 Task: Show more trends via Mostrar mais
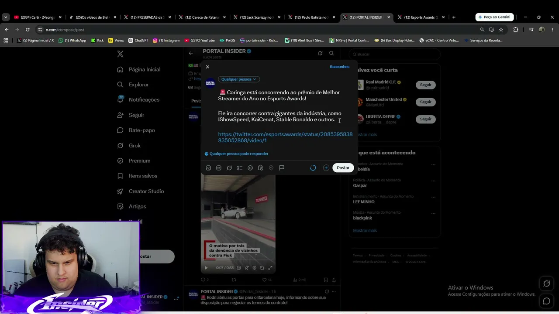[365, 231]
